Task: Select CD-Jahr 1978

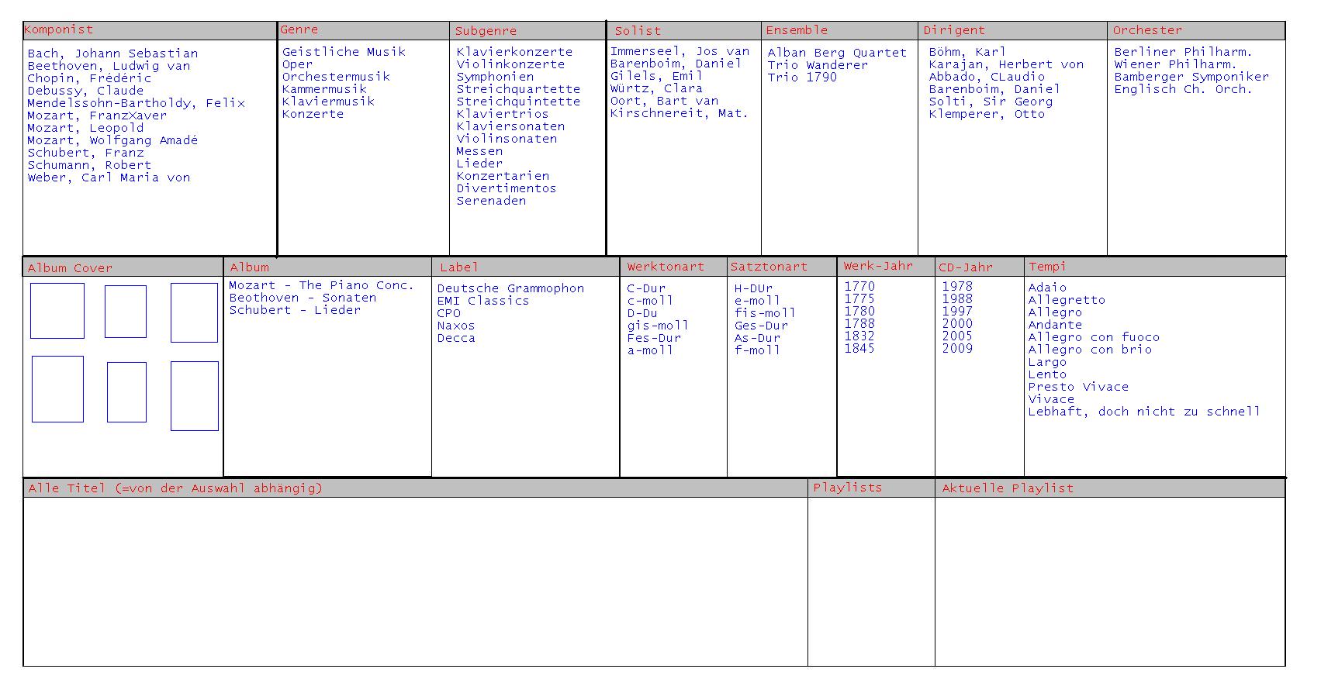Action: tap(957, 287)
